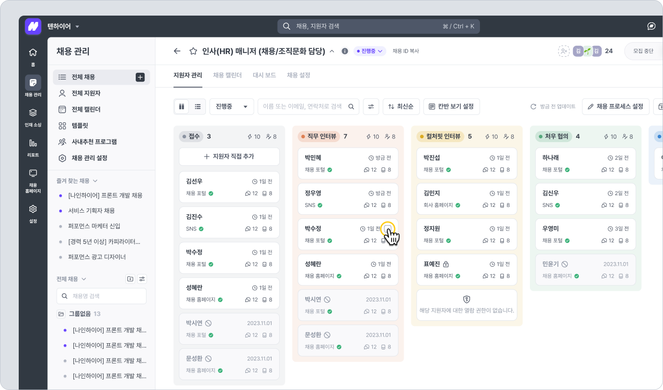Image resolution: width=663 pixels, height=390 pixels.
Task: Click top 채용, 지원자 검색 search bar
Action: click(379, 26)
